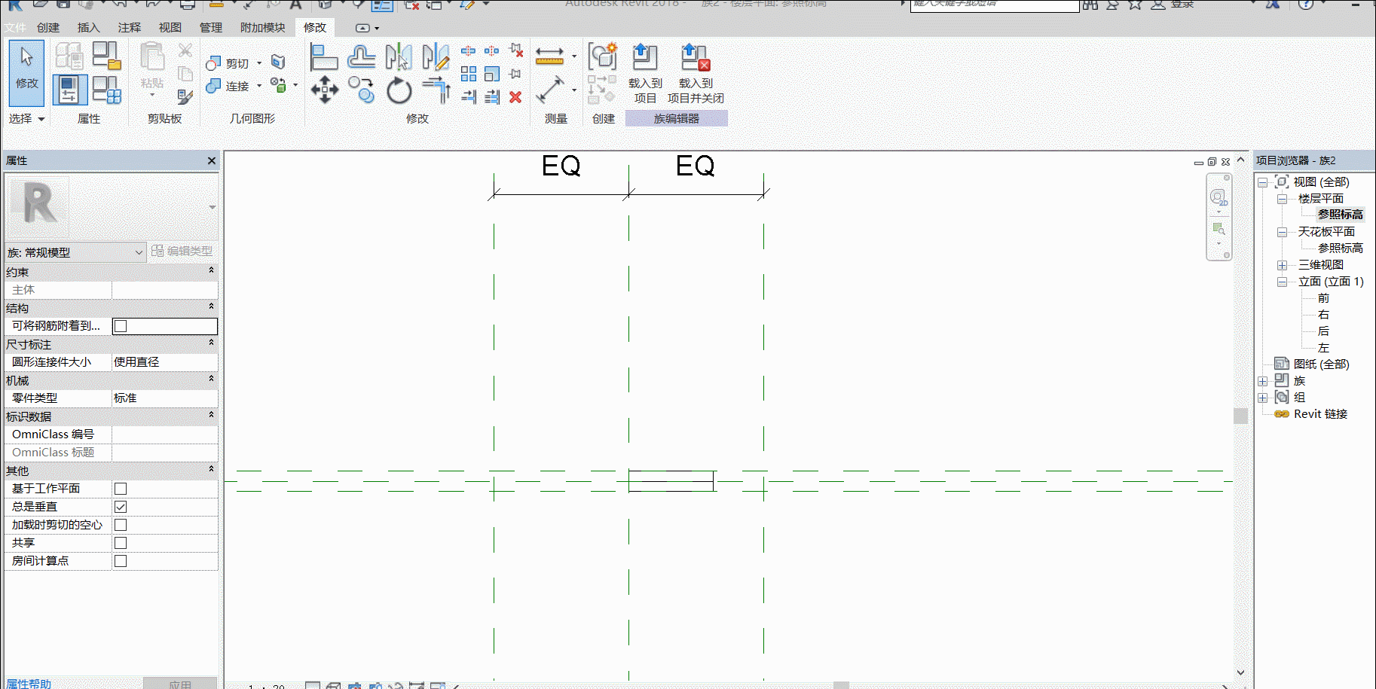
Task: Click the 零件类型 value field
Action: click(x=165, y=398)
